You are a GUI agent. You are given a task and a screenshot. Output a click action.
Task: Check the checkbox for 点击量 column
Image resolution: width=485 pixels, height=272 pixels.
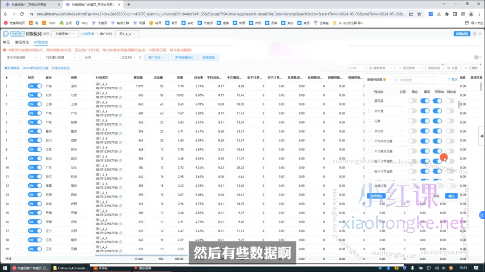[x=370, y=111]
